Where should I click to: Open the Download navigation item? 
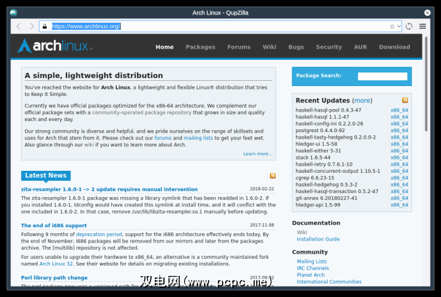[394, 47]
